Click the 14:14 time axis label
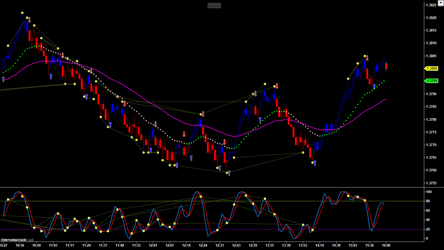Image resolution: width=444 pixels, height=250 pixels. (x=320, y=245)
